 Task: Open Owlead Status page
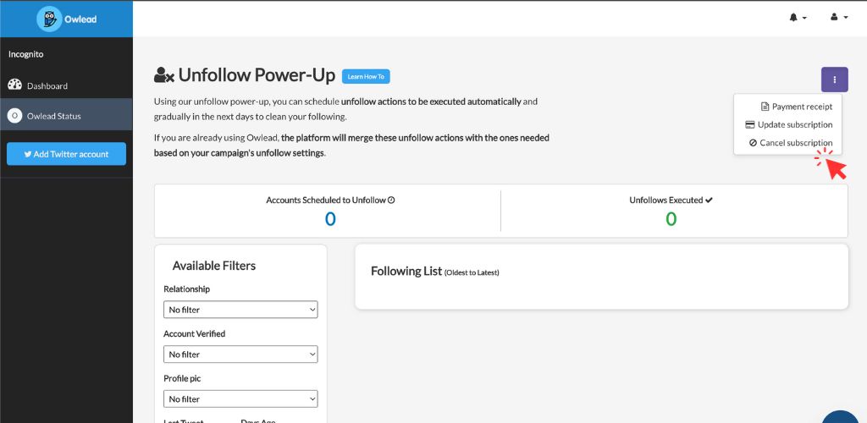pyautogui.click(x=66, y=116)
